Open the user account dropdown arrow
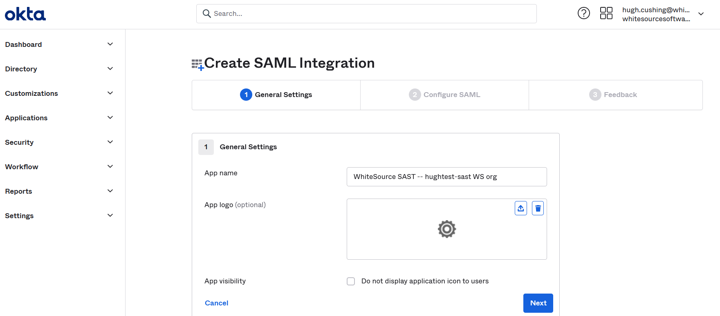Image resolution: width=720 pixels, height=316 pixels. point(701,14)
